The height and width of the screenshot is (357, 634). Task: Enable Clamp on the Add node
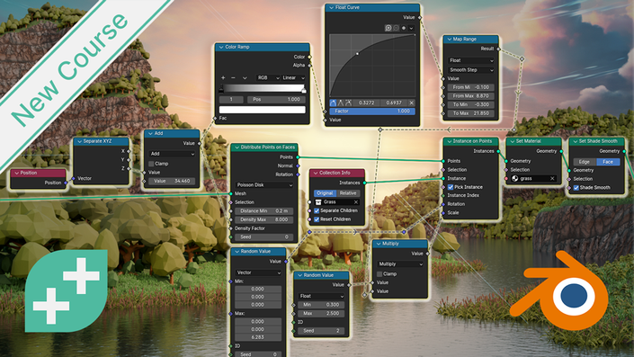[x=151, y=164]
